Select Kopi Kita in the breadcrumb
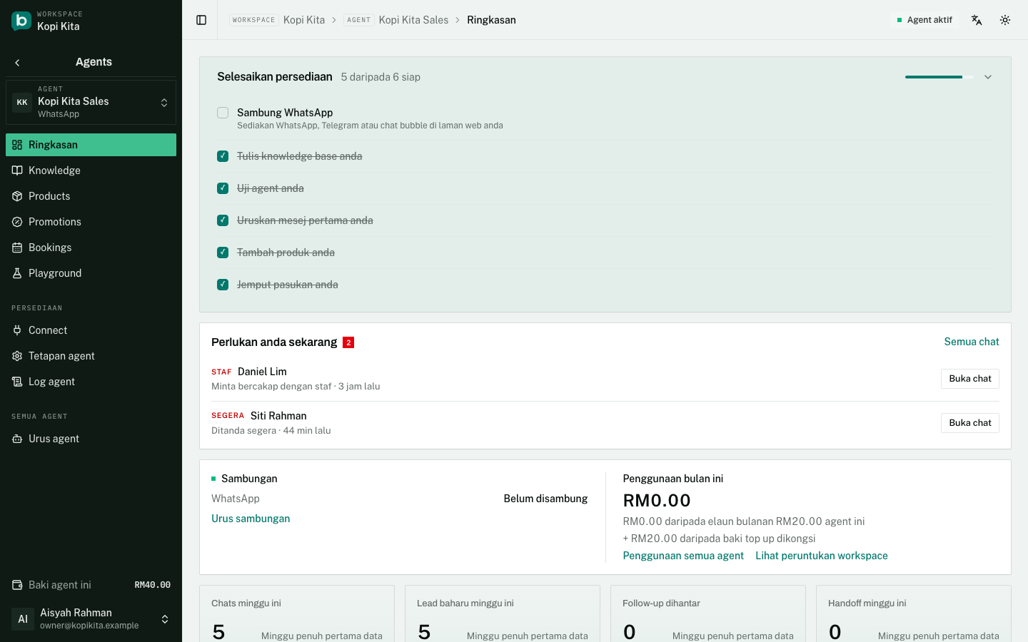The height and width of the screenshot is (642, 1028). tap(304, 20)
